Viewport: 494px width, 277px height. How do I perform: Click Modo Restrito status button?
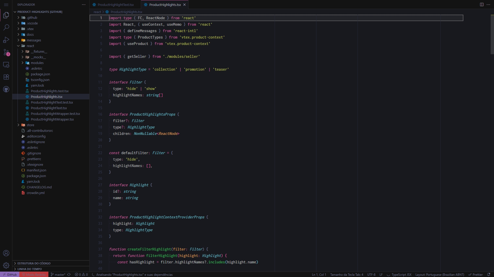click(34, 274)
